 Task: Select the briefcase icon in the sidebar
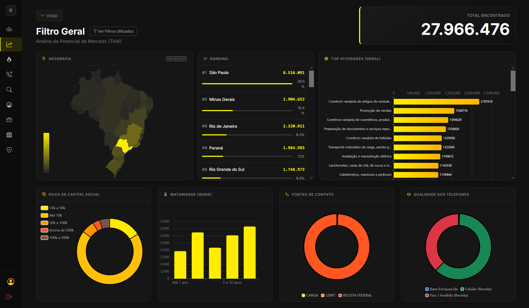pos(9,120)
